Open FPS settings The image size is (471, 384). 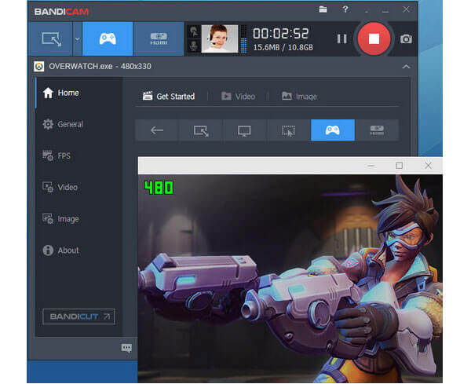click(x=57, y=155)
